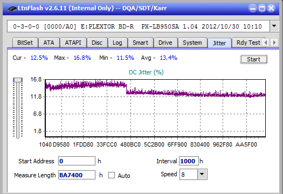Select the Jitter tab
The width and height of the screenshot is (283, 194).
pos(219,43)
